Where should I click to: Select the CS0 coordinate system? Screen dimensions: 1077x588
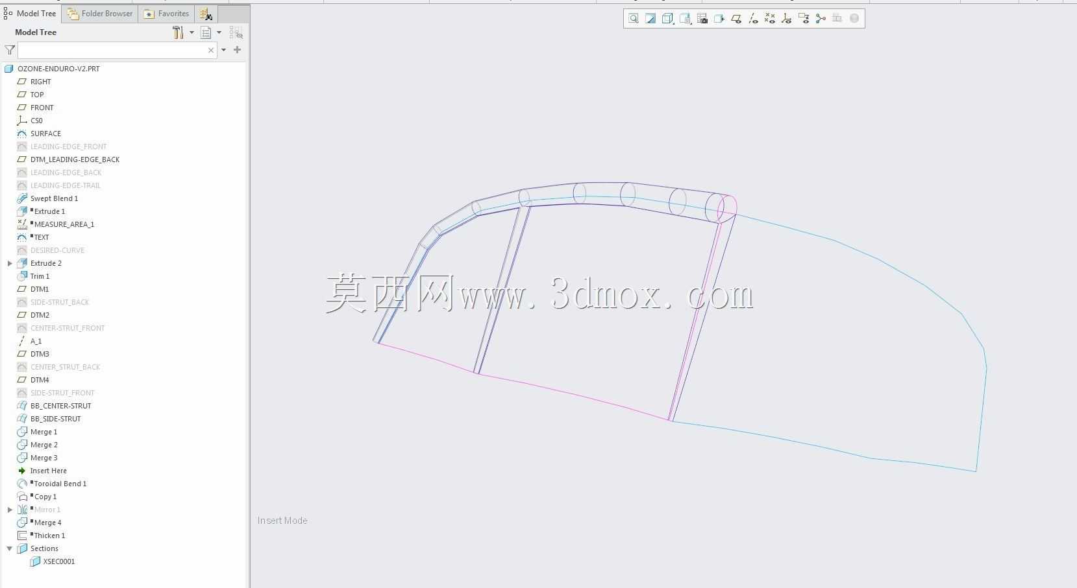pyautogui.click(x=36, y=121)
